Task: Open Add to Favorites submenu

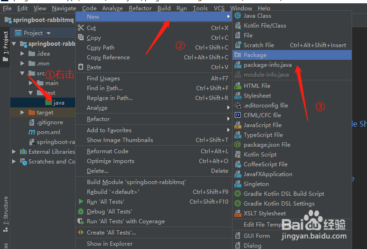Action: tap(154, 130)
